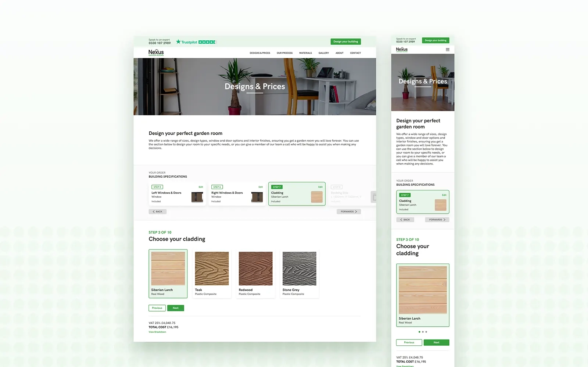Call the 0330 107 2989 expert phone number

point(159,43)
